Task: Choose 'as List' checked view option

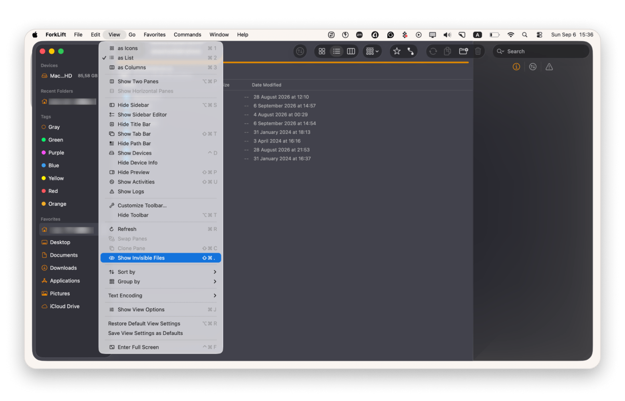Action: tap(161, 58)
